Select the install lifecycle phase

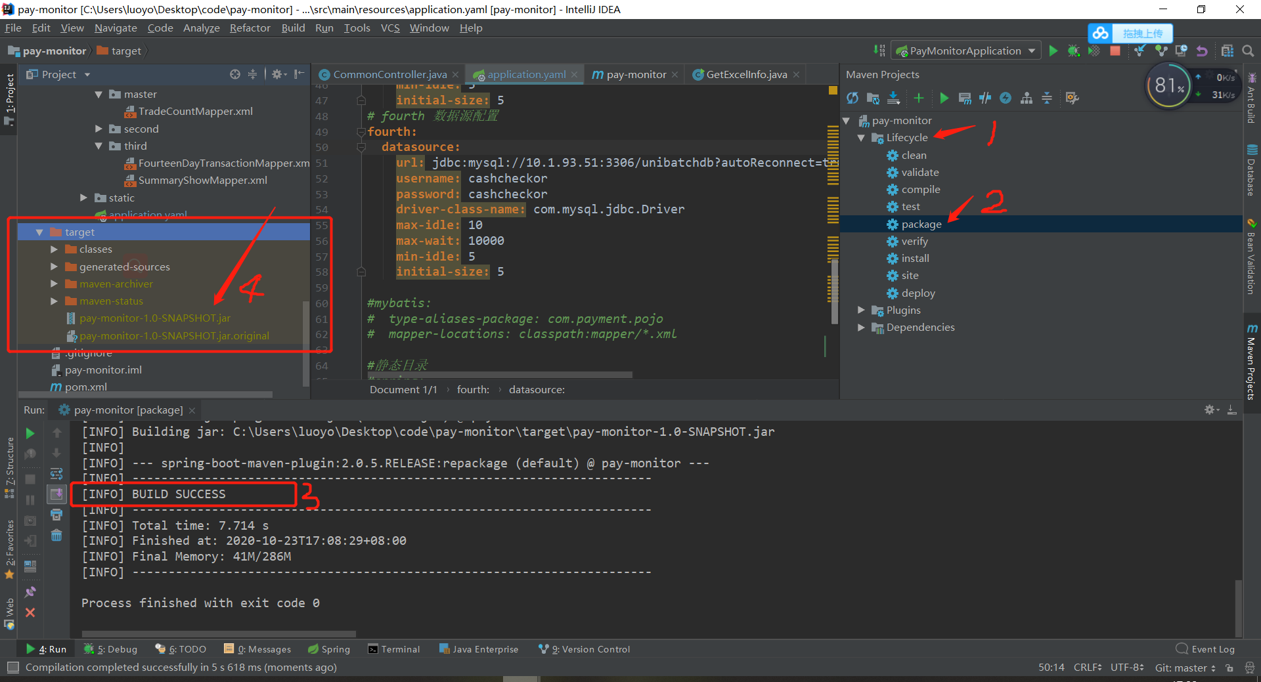pos(915,259)
